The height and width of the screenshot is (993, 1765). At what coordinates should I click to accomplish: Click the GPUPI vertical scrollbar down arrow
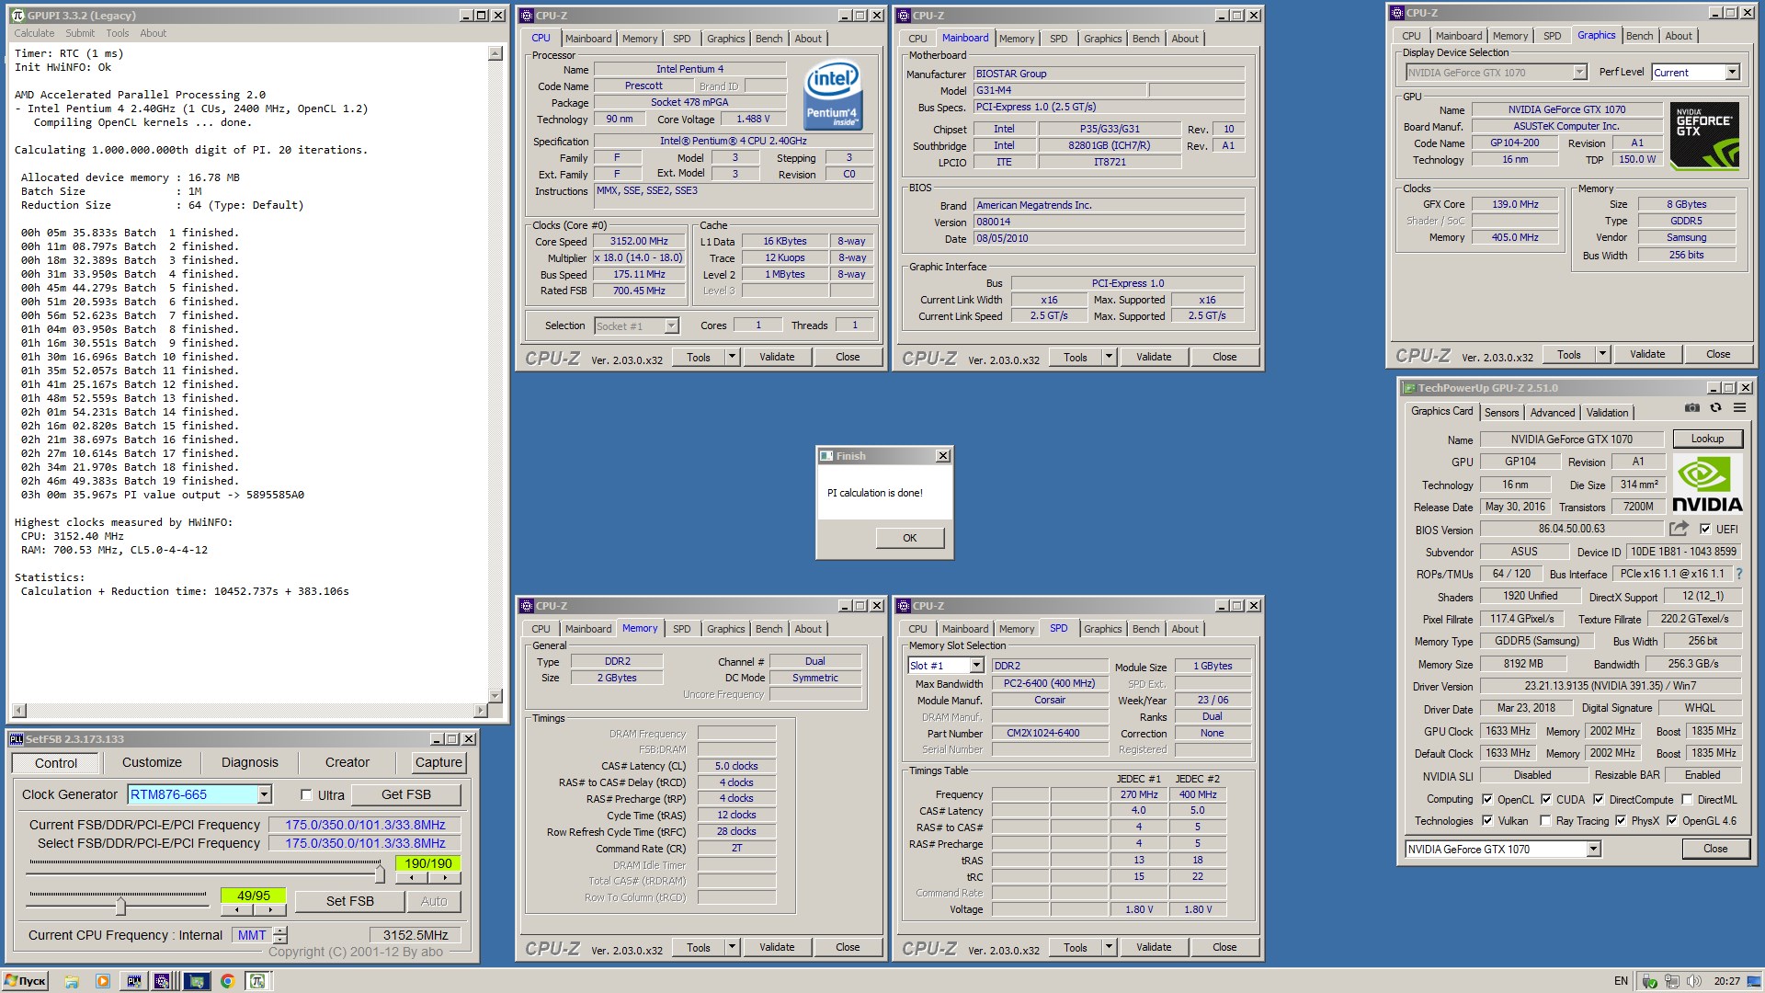pyautogui.click(x=495, y=695)
